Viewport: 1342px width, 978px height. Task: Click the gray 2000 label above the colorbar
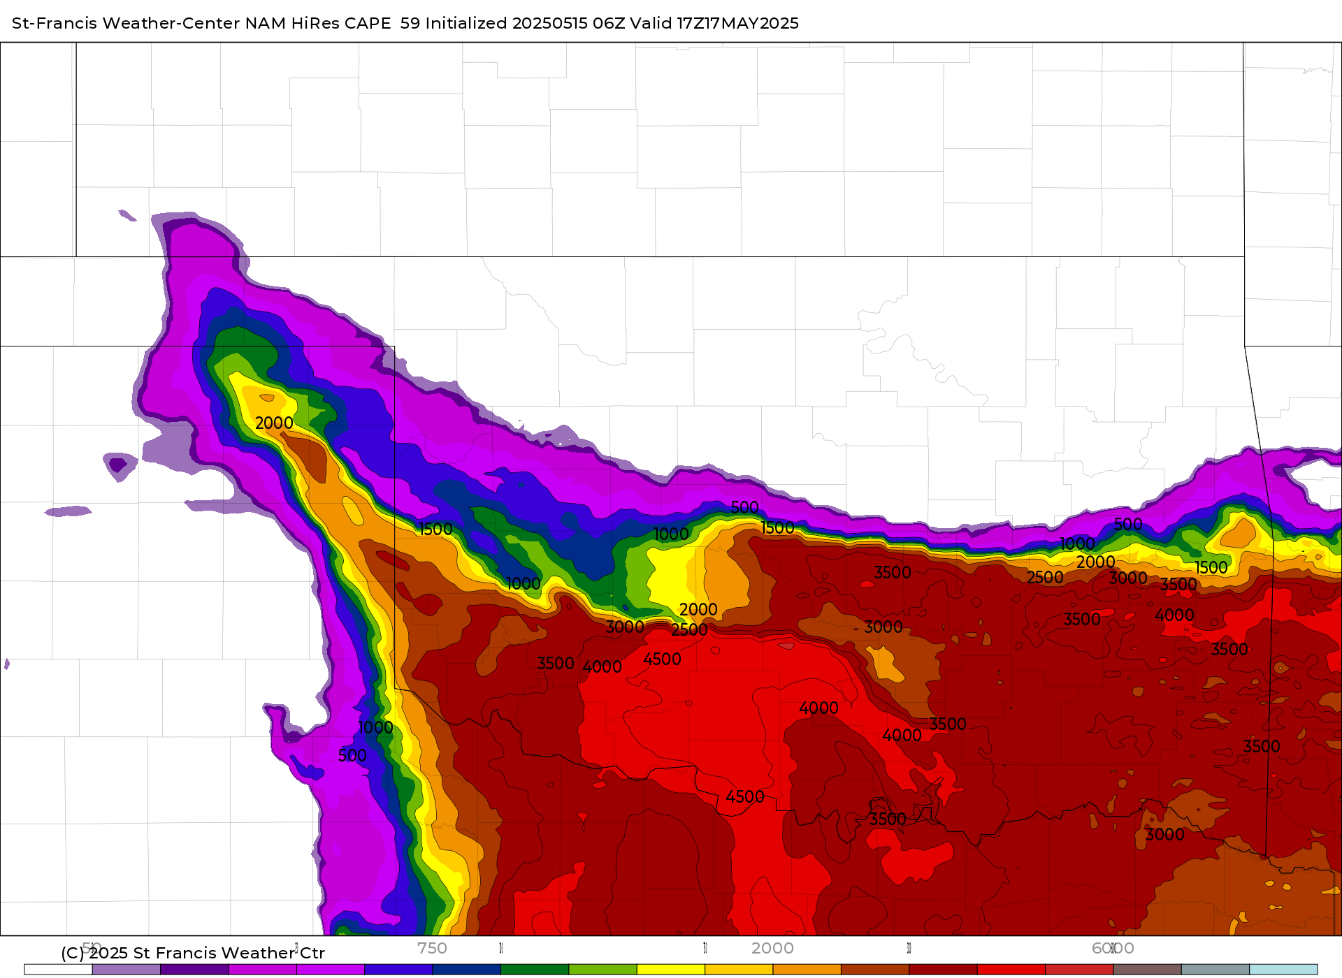pyautogui.click(x=772, y=948)
